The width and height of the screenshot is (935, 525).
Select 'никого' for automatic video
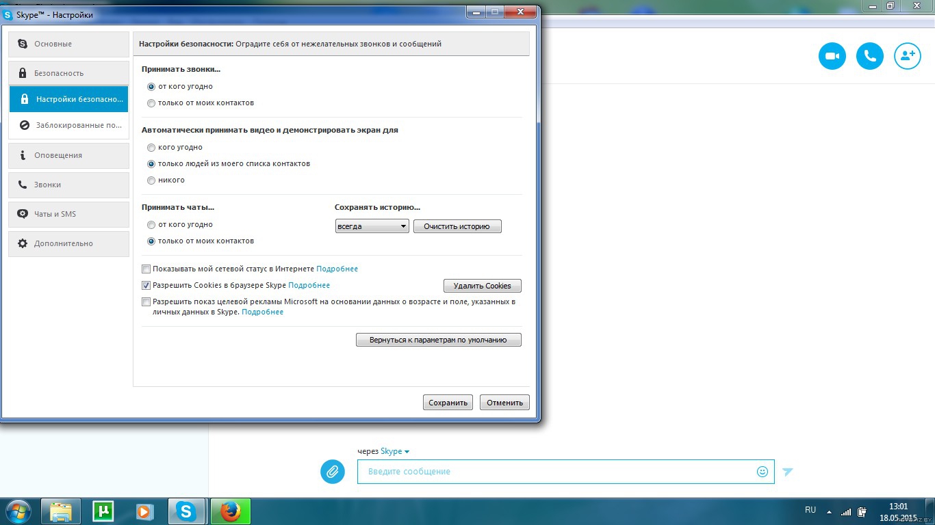pos(151,180)
